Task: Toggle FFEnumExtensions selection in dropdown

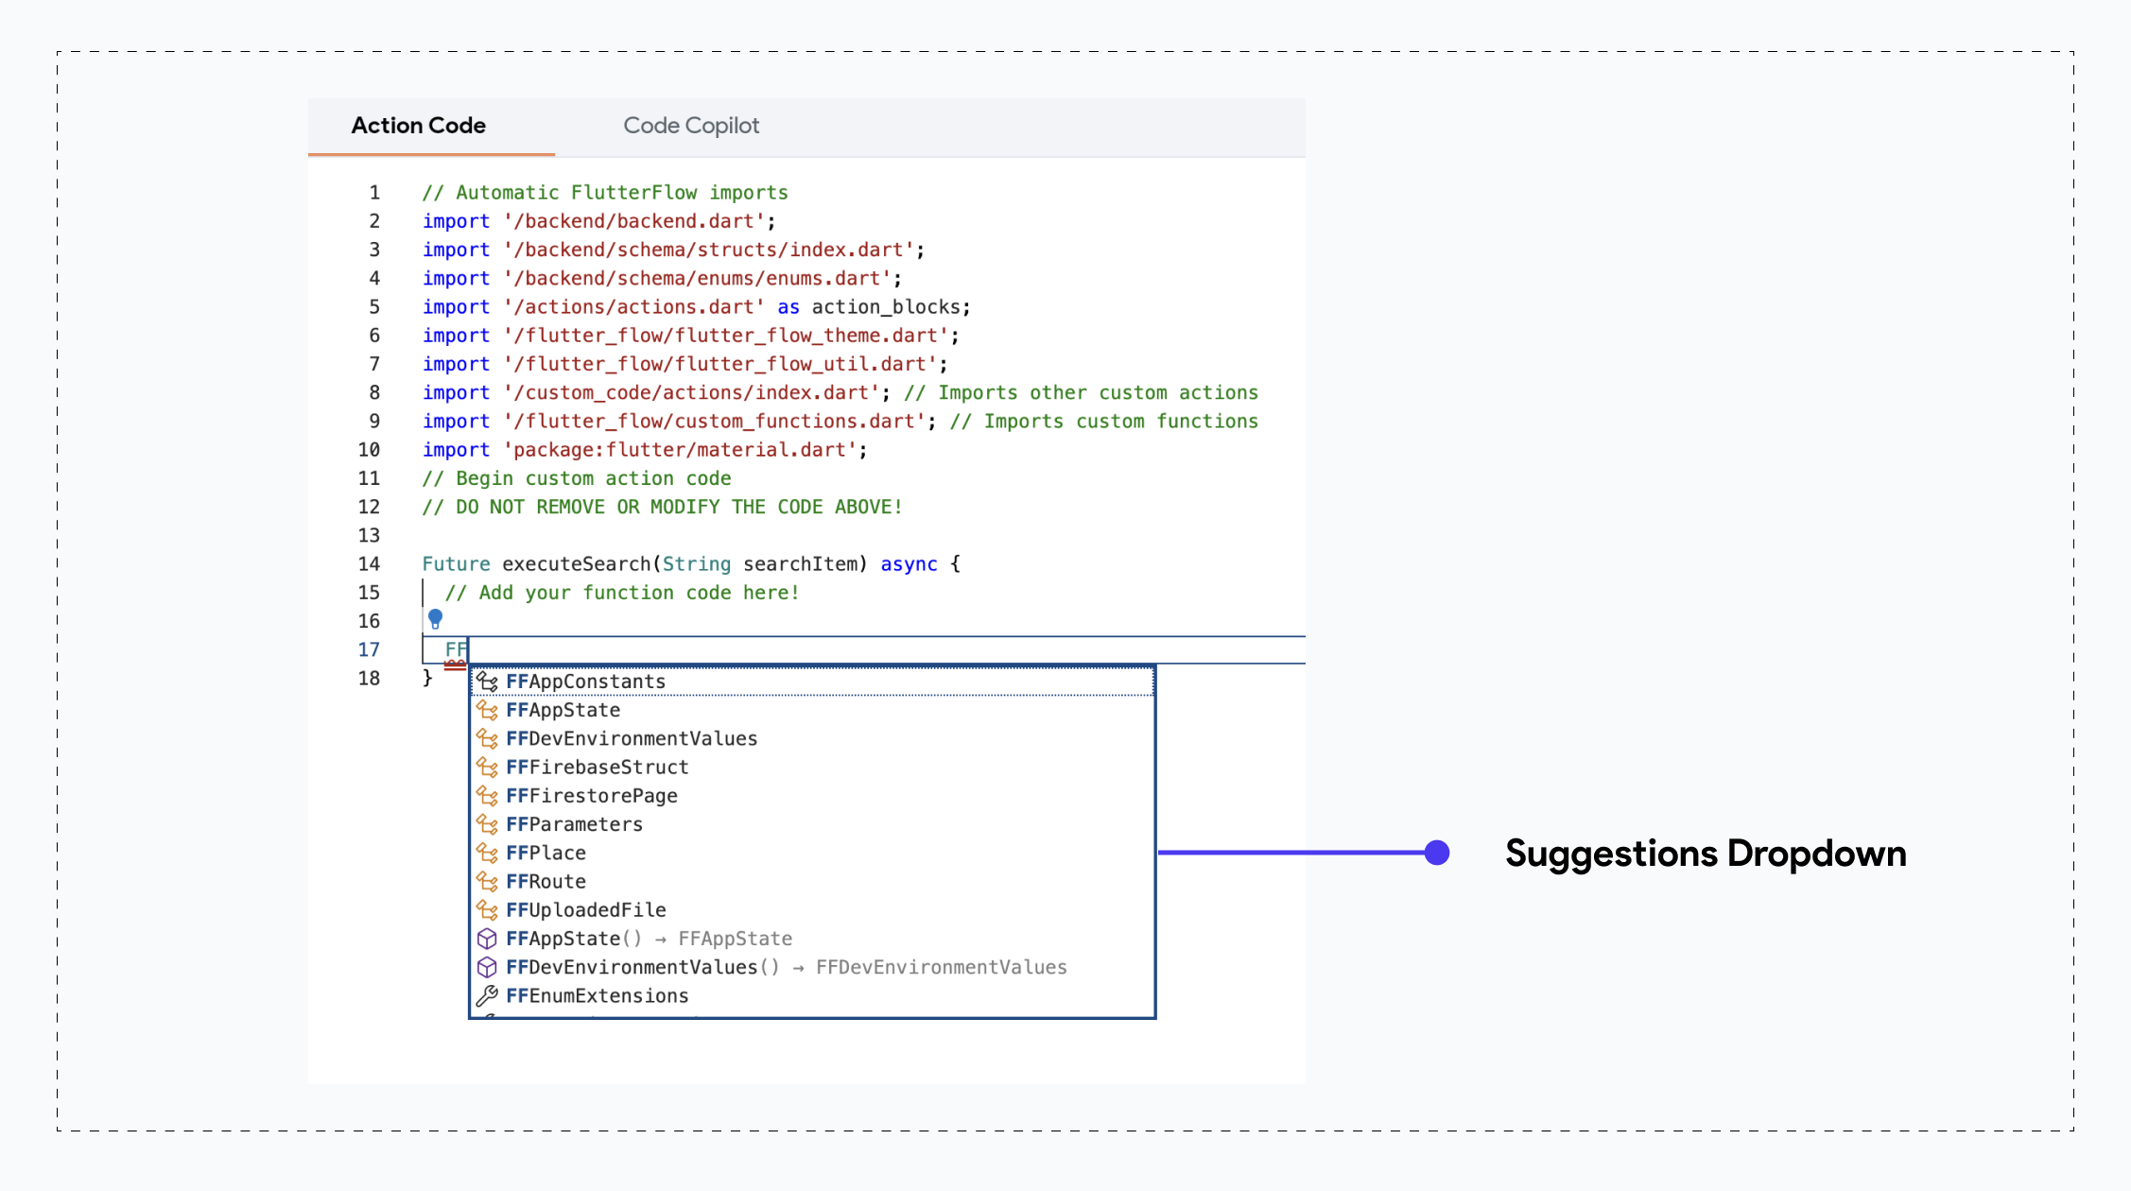Action: coord(598,996)
